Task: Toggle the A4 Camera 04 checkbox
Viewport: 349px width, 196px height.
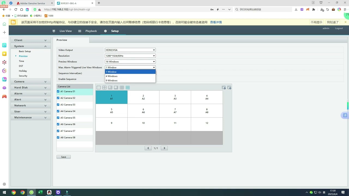Action: 58,111
